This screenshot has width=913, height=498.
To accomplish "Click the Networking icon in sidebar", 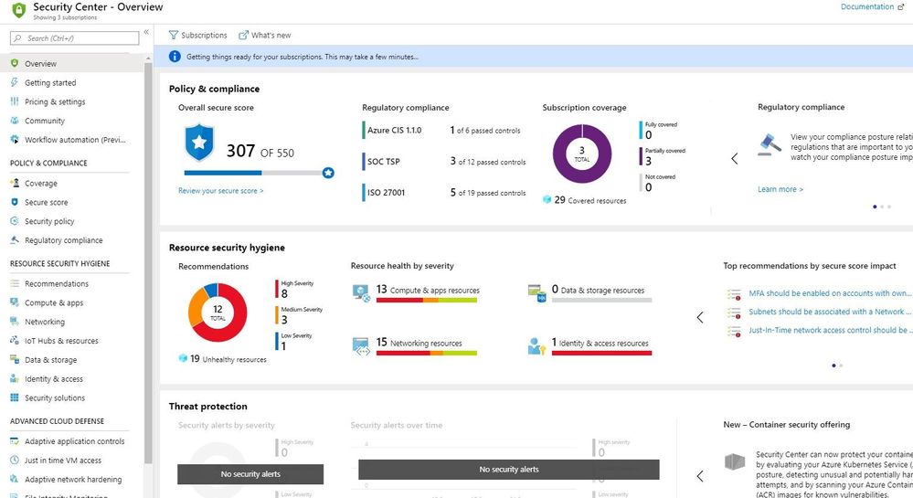I will (15, 322).
